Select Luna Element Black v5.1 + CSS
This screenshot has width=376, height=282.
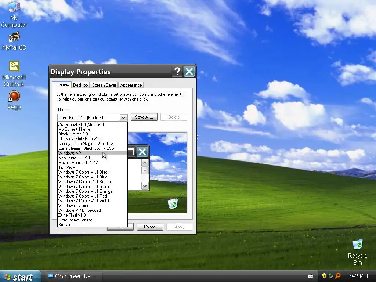92,148
